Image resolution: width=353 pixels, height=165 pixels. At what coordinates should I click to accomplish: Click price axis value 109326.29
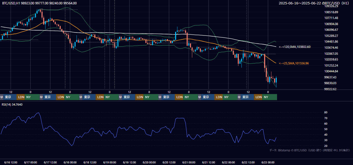[x=331, y=6]
